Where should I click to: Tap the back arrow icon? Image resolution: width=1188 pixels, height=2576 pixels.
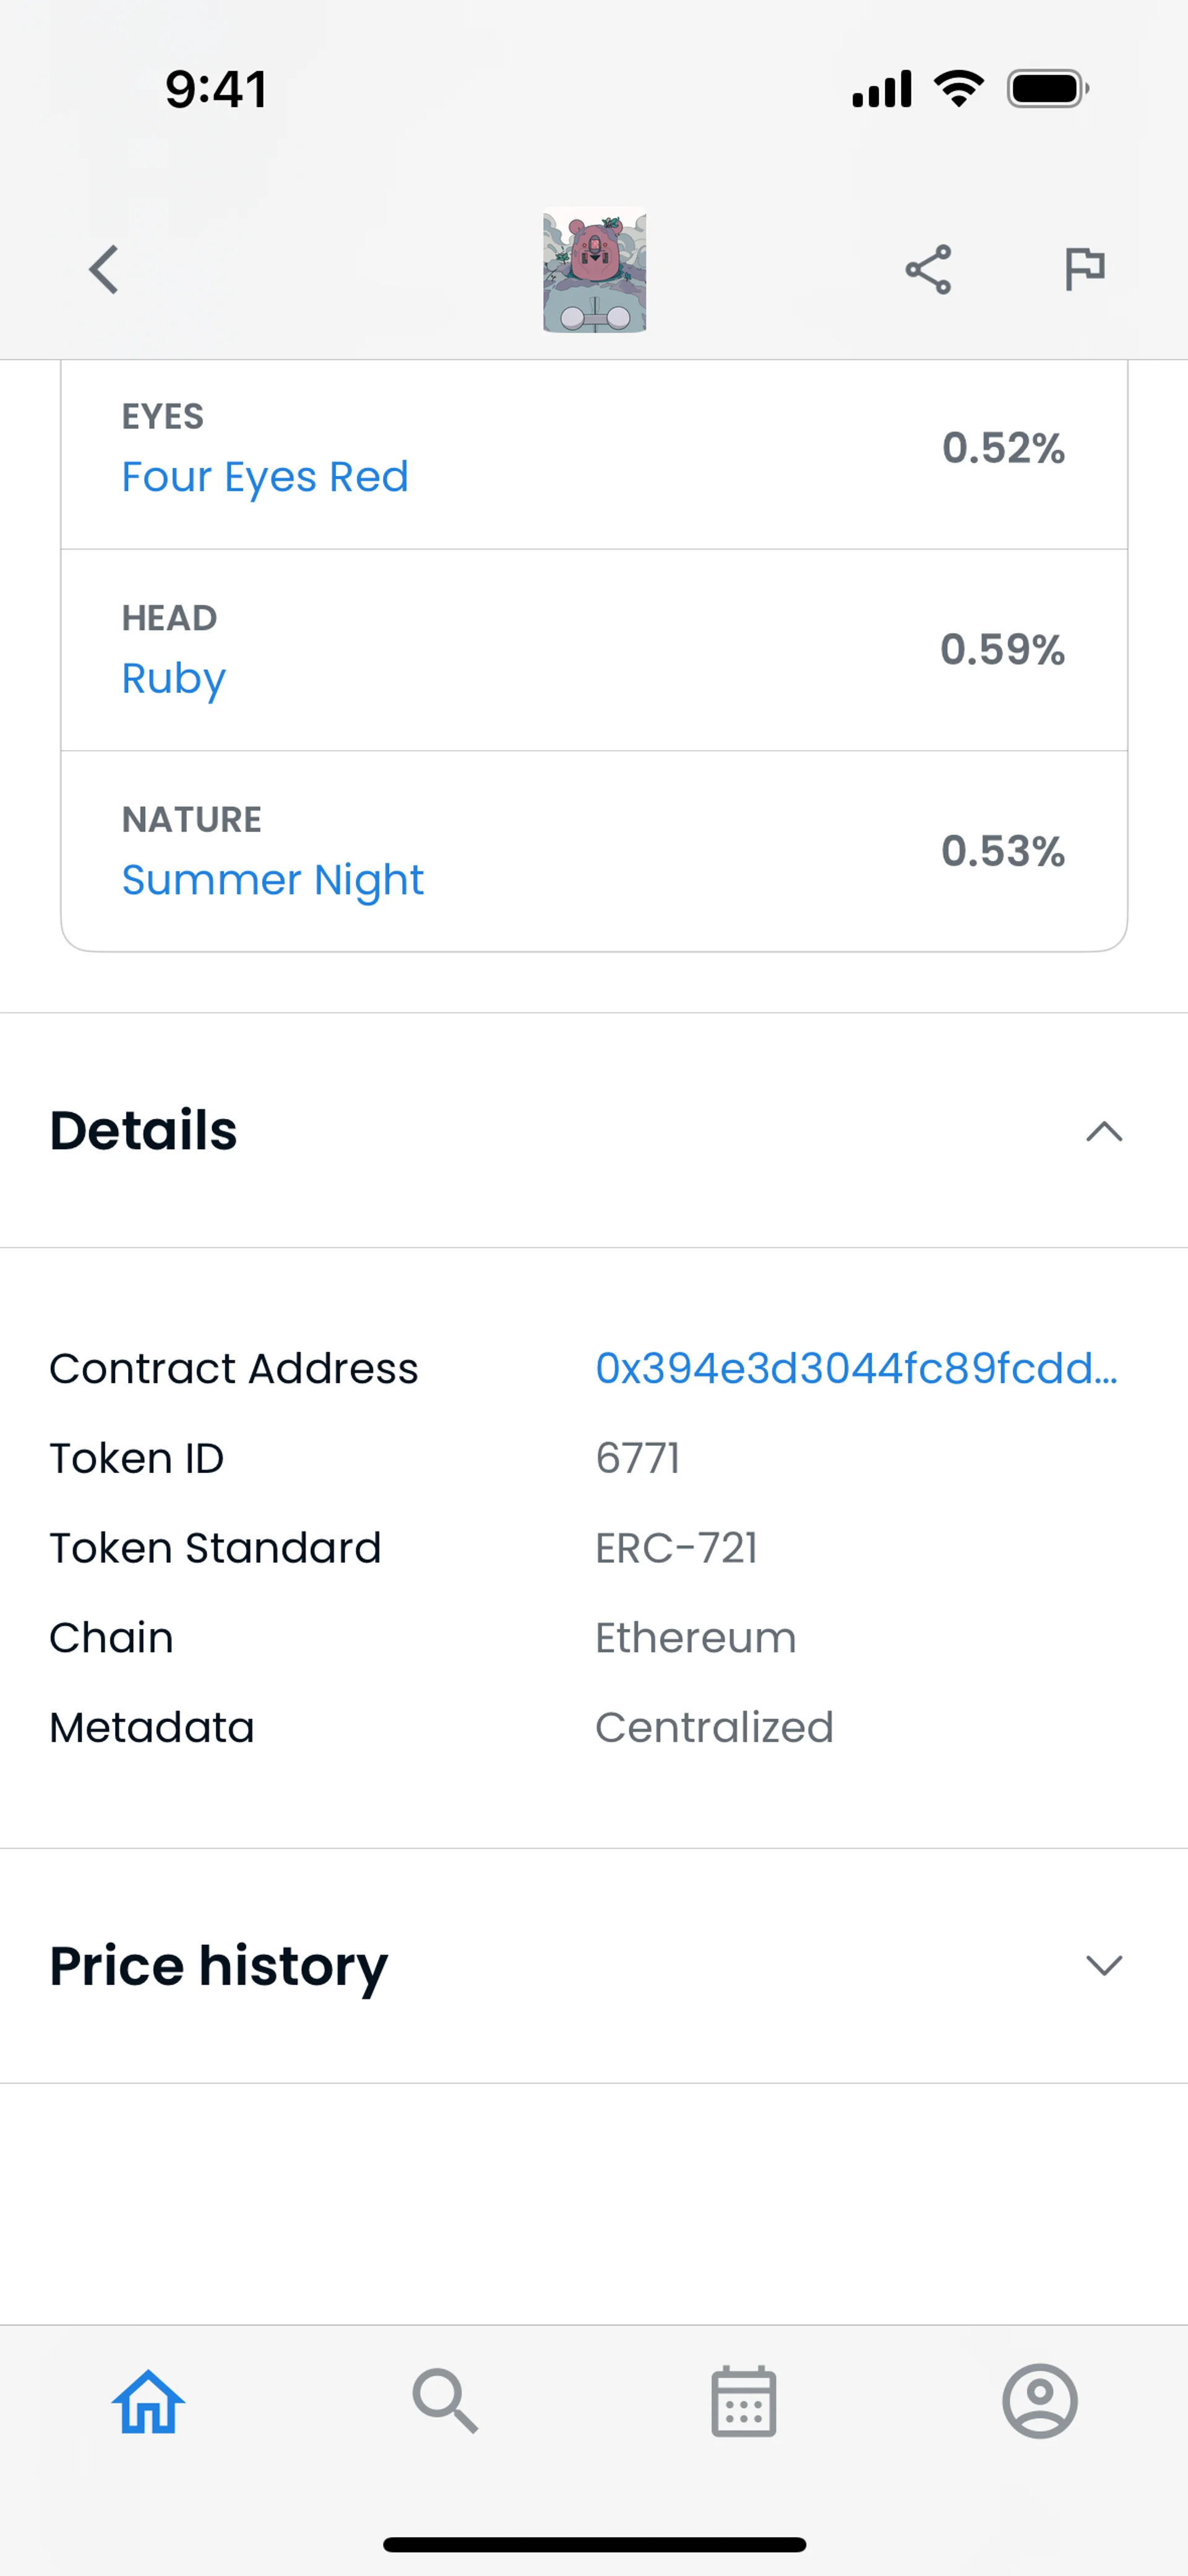(104, 270)
